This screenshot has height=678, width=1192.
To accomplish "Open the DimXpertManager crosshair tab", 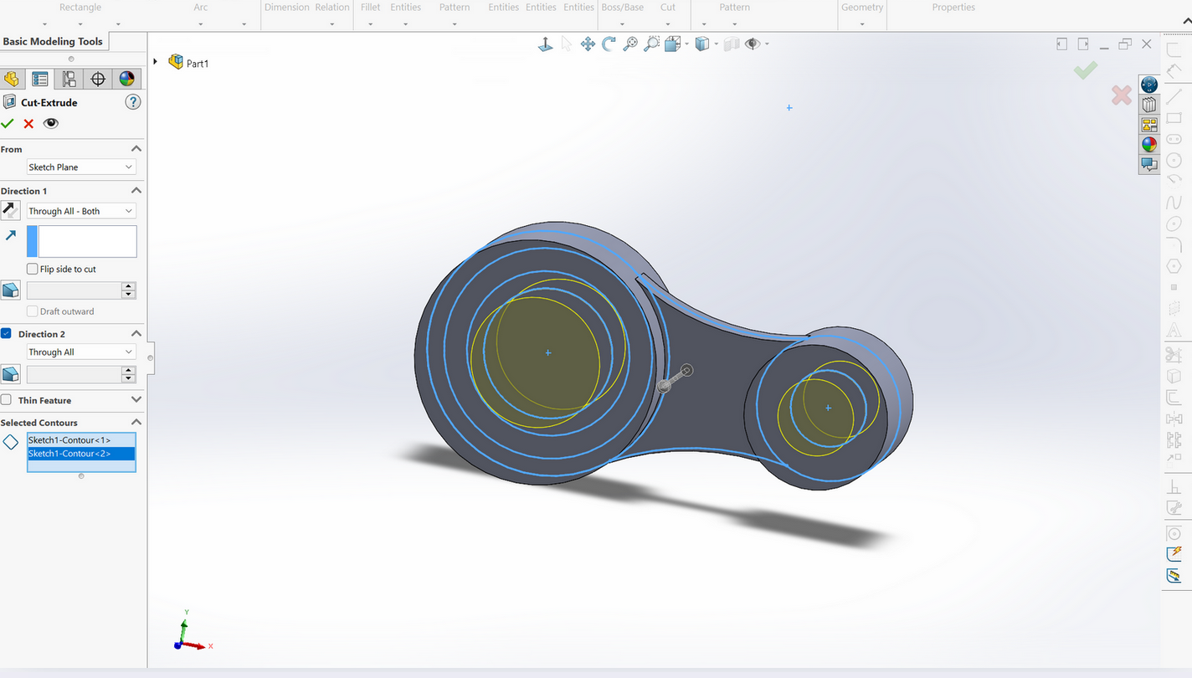I will coord(98,79).
